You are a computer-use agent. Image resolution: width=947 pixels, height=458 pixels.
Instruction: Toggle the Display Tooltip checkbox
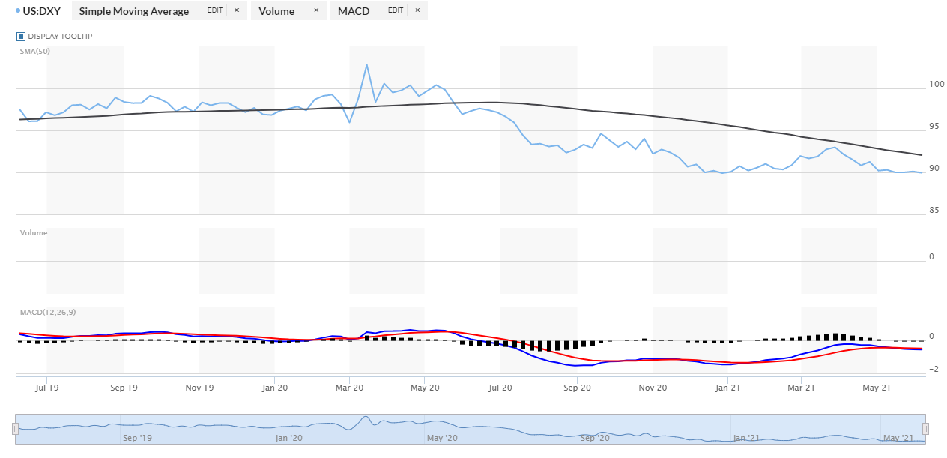[x=21, y=36]
